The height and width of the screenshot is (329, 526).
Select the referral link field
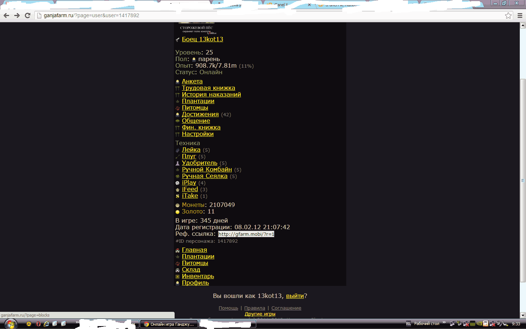point(246,234)
